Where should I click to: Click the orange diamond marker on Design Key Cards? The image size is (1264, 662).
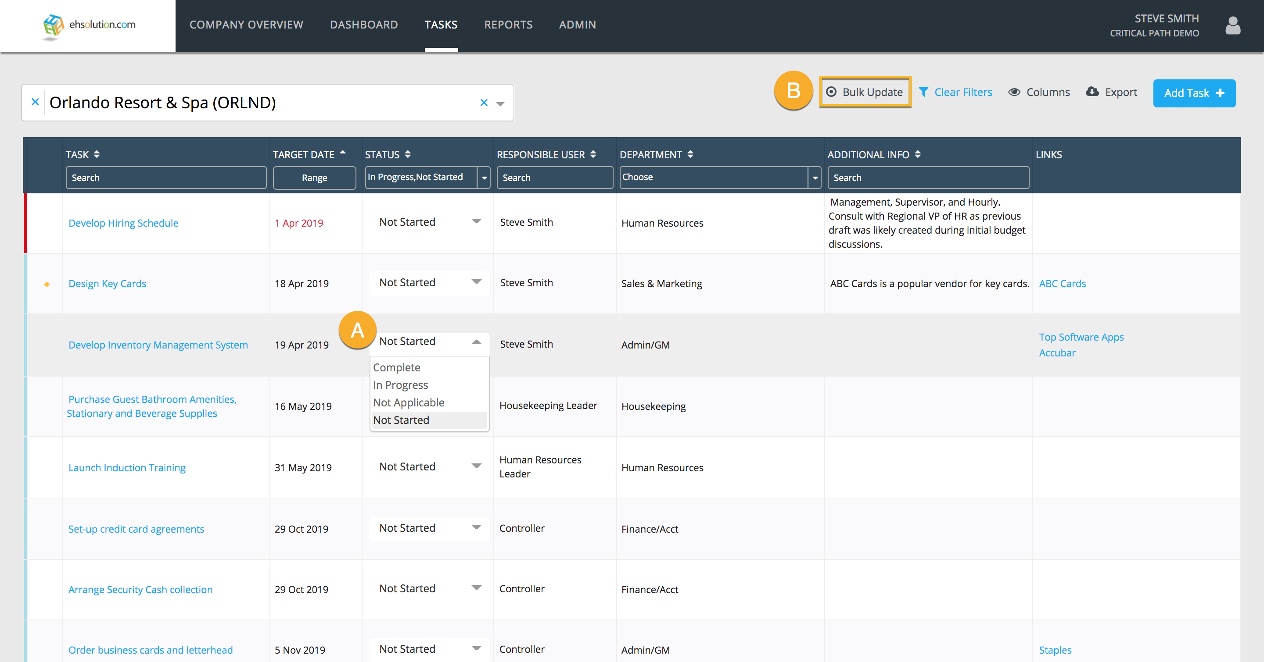(47, 284)
